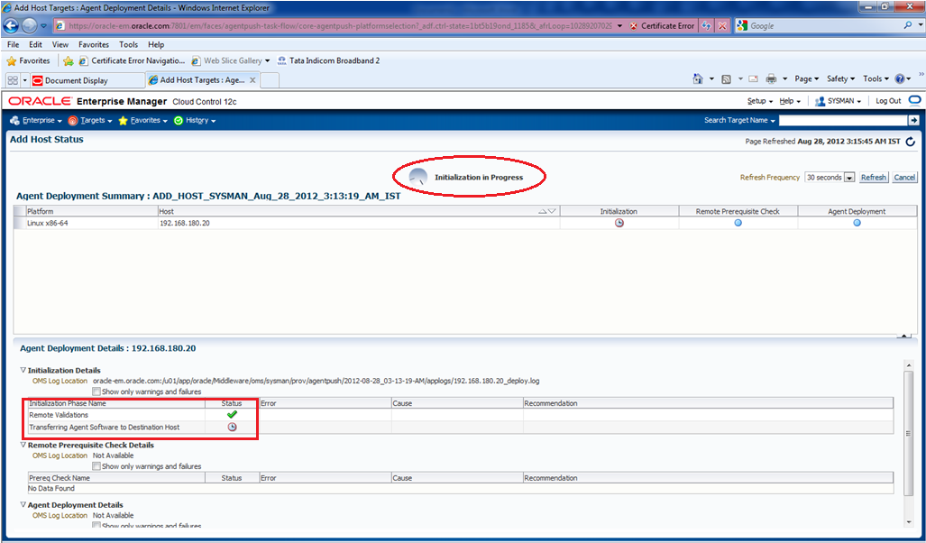Screen dimensions: 926x543
Task: Click the Log Out link
Action: coord(888,101)
